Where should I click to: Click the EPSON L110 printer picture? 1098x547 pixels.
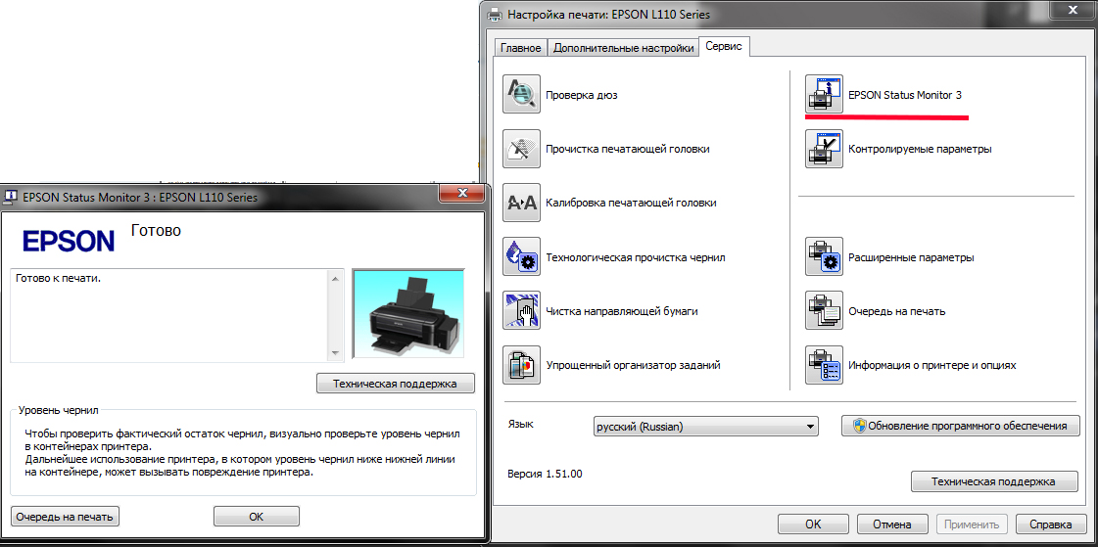[408, 314]
